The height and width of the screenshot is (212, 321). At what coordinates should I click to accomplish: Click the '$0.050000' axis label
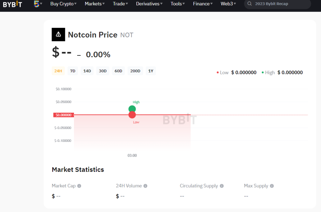coord(63,102)
